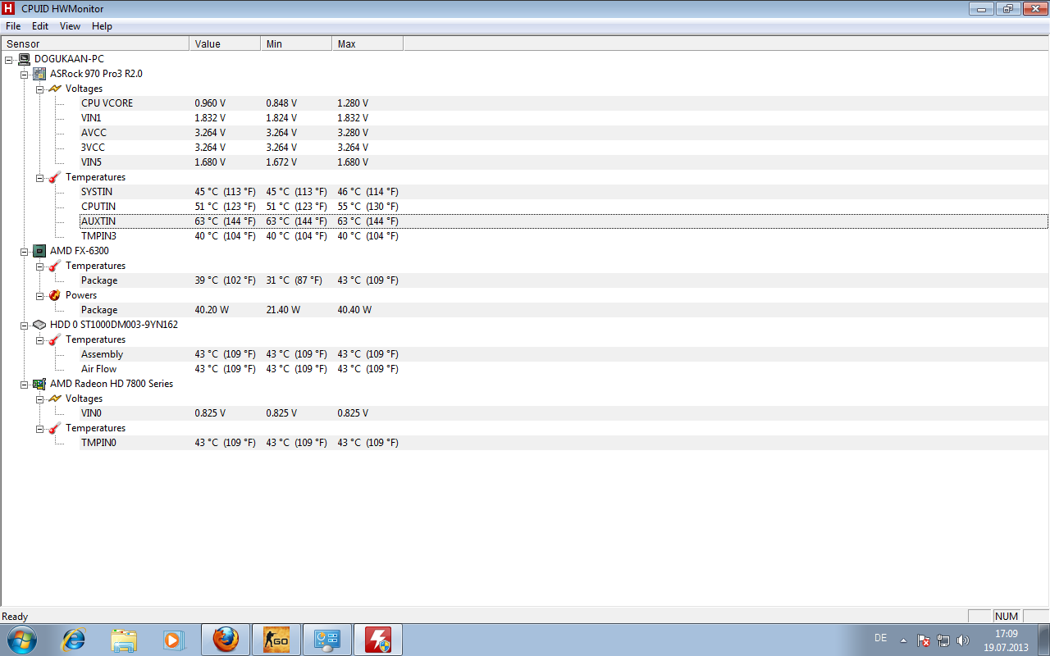
Task: Click the Powers flame icon
Action: [x=55, y=295]
